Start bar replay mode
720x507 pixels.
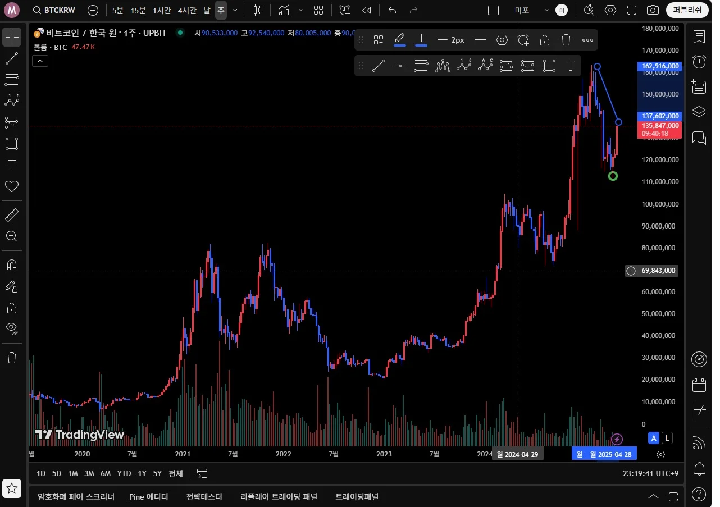coord(367,10)
